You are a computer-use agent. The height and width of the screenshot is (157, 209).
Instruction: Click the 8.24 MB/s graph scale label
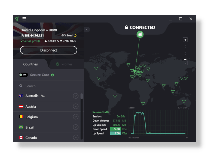[x=182, y=108]
